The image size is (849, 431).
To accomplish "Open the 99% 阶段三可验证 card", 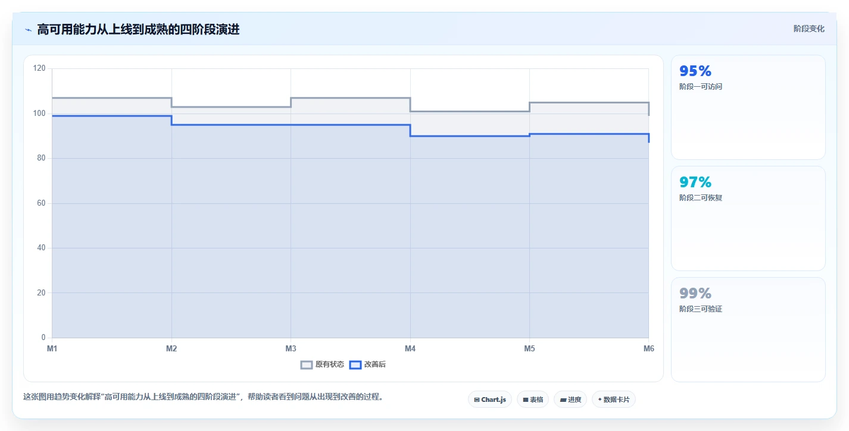I will tap(748, 329).
